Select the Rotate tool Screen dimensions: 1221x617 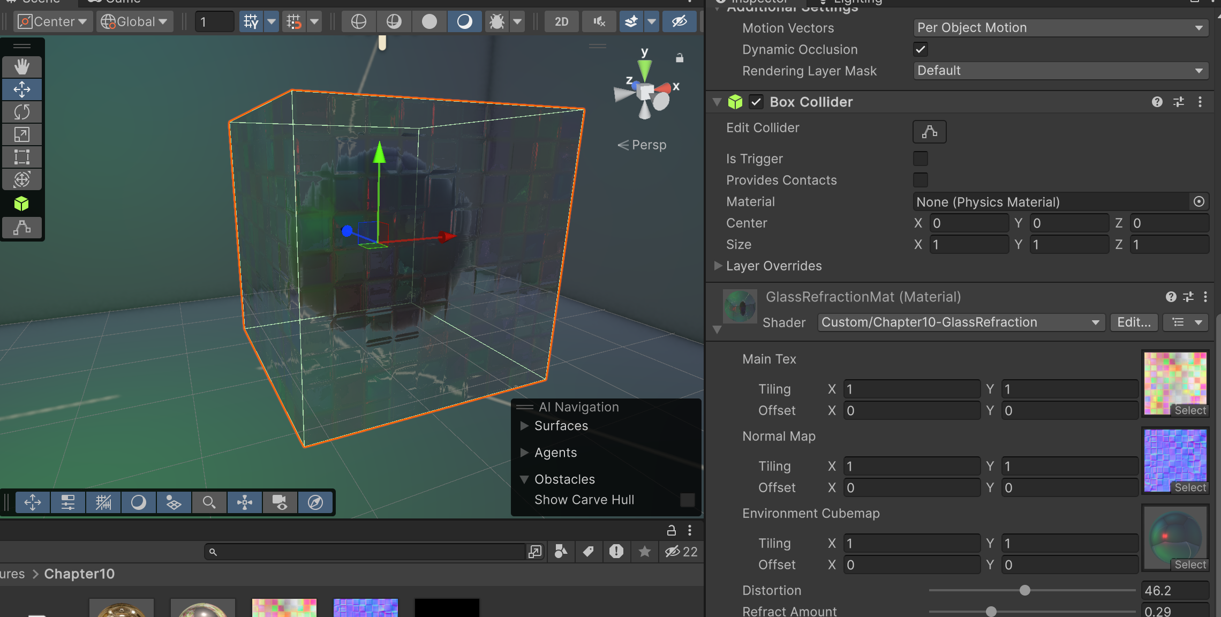click(x=21, y=112)
